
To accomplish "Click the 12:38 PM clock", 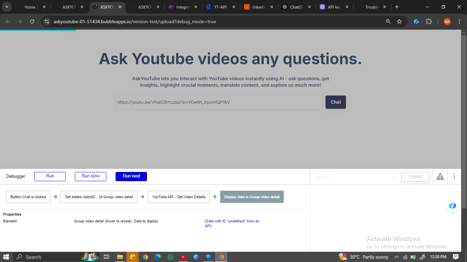I will 439,257.
